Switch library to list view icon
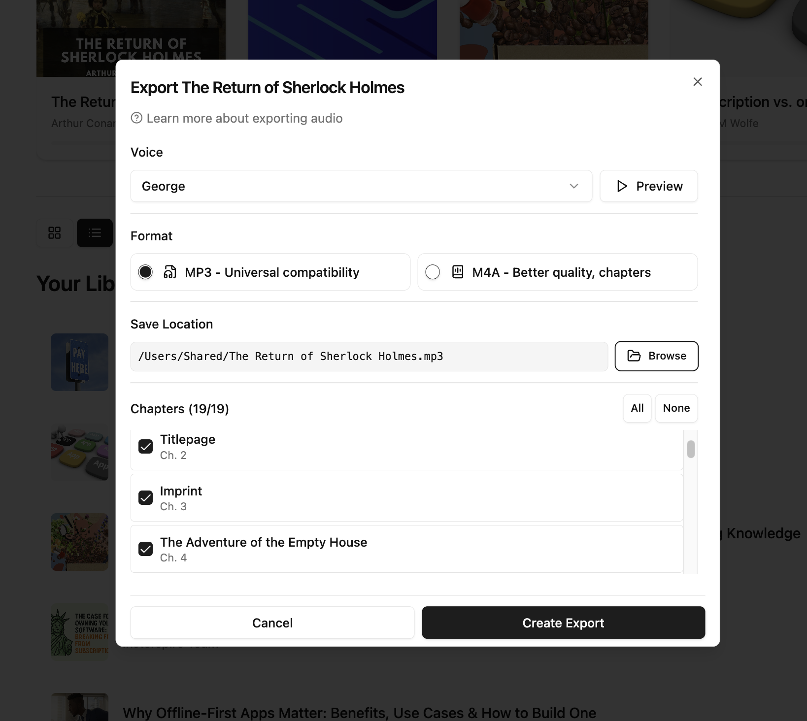Screen dimensions: 807x721 (95, 232)
